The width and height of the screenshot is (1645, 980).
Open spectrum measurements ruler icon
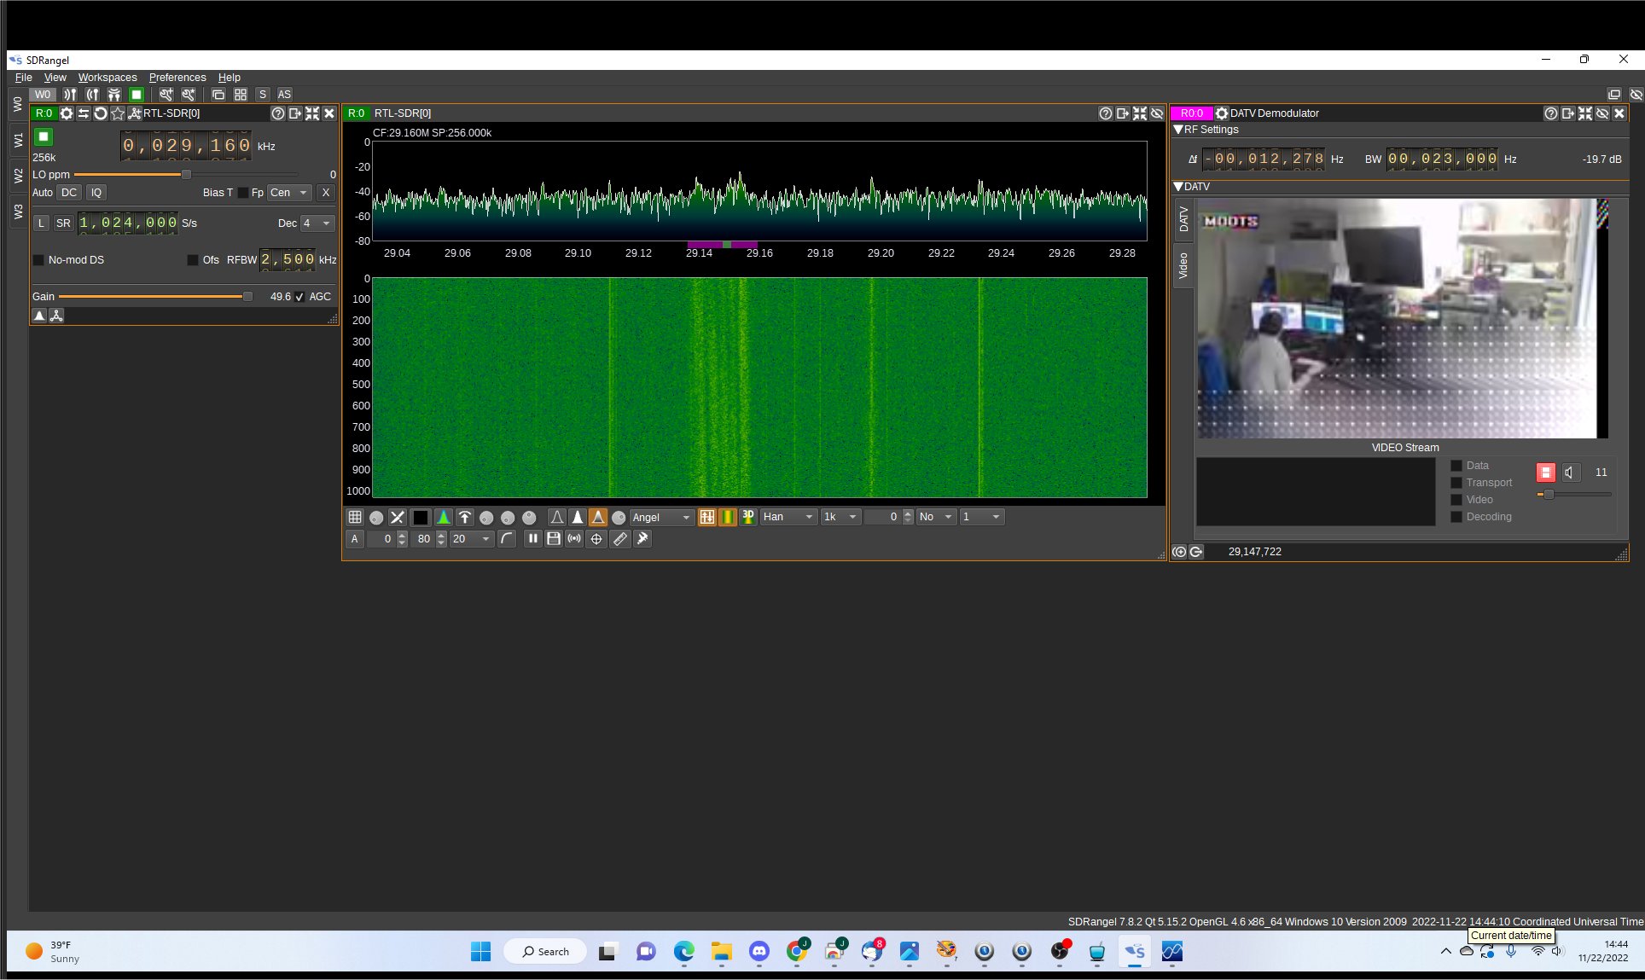point(620,538)
